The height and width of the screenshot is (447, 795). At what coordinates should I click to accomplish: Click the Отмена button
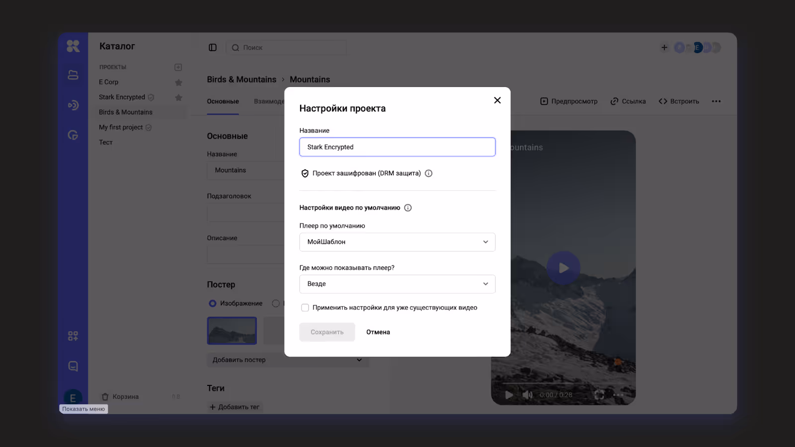coord(378,332)
